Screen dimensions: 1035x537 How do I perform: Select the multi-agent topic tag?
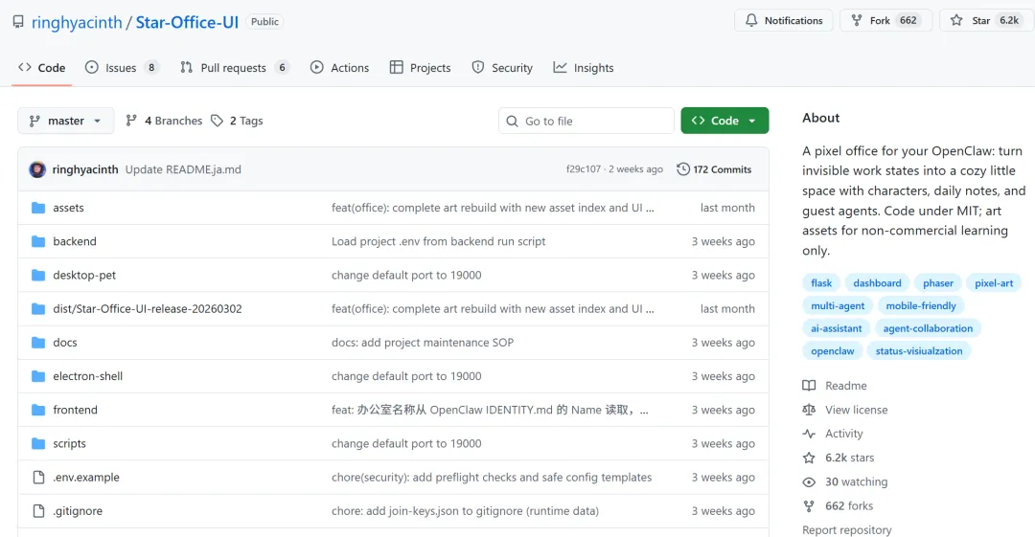point(838,305)
